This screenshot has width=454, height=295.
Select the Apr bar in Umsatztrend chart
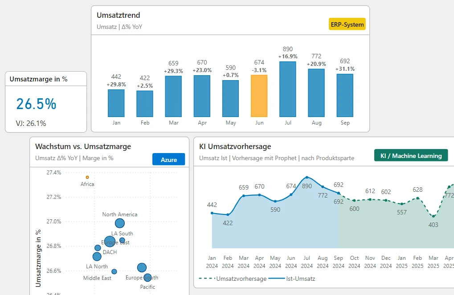tap(202, 96)
